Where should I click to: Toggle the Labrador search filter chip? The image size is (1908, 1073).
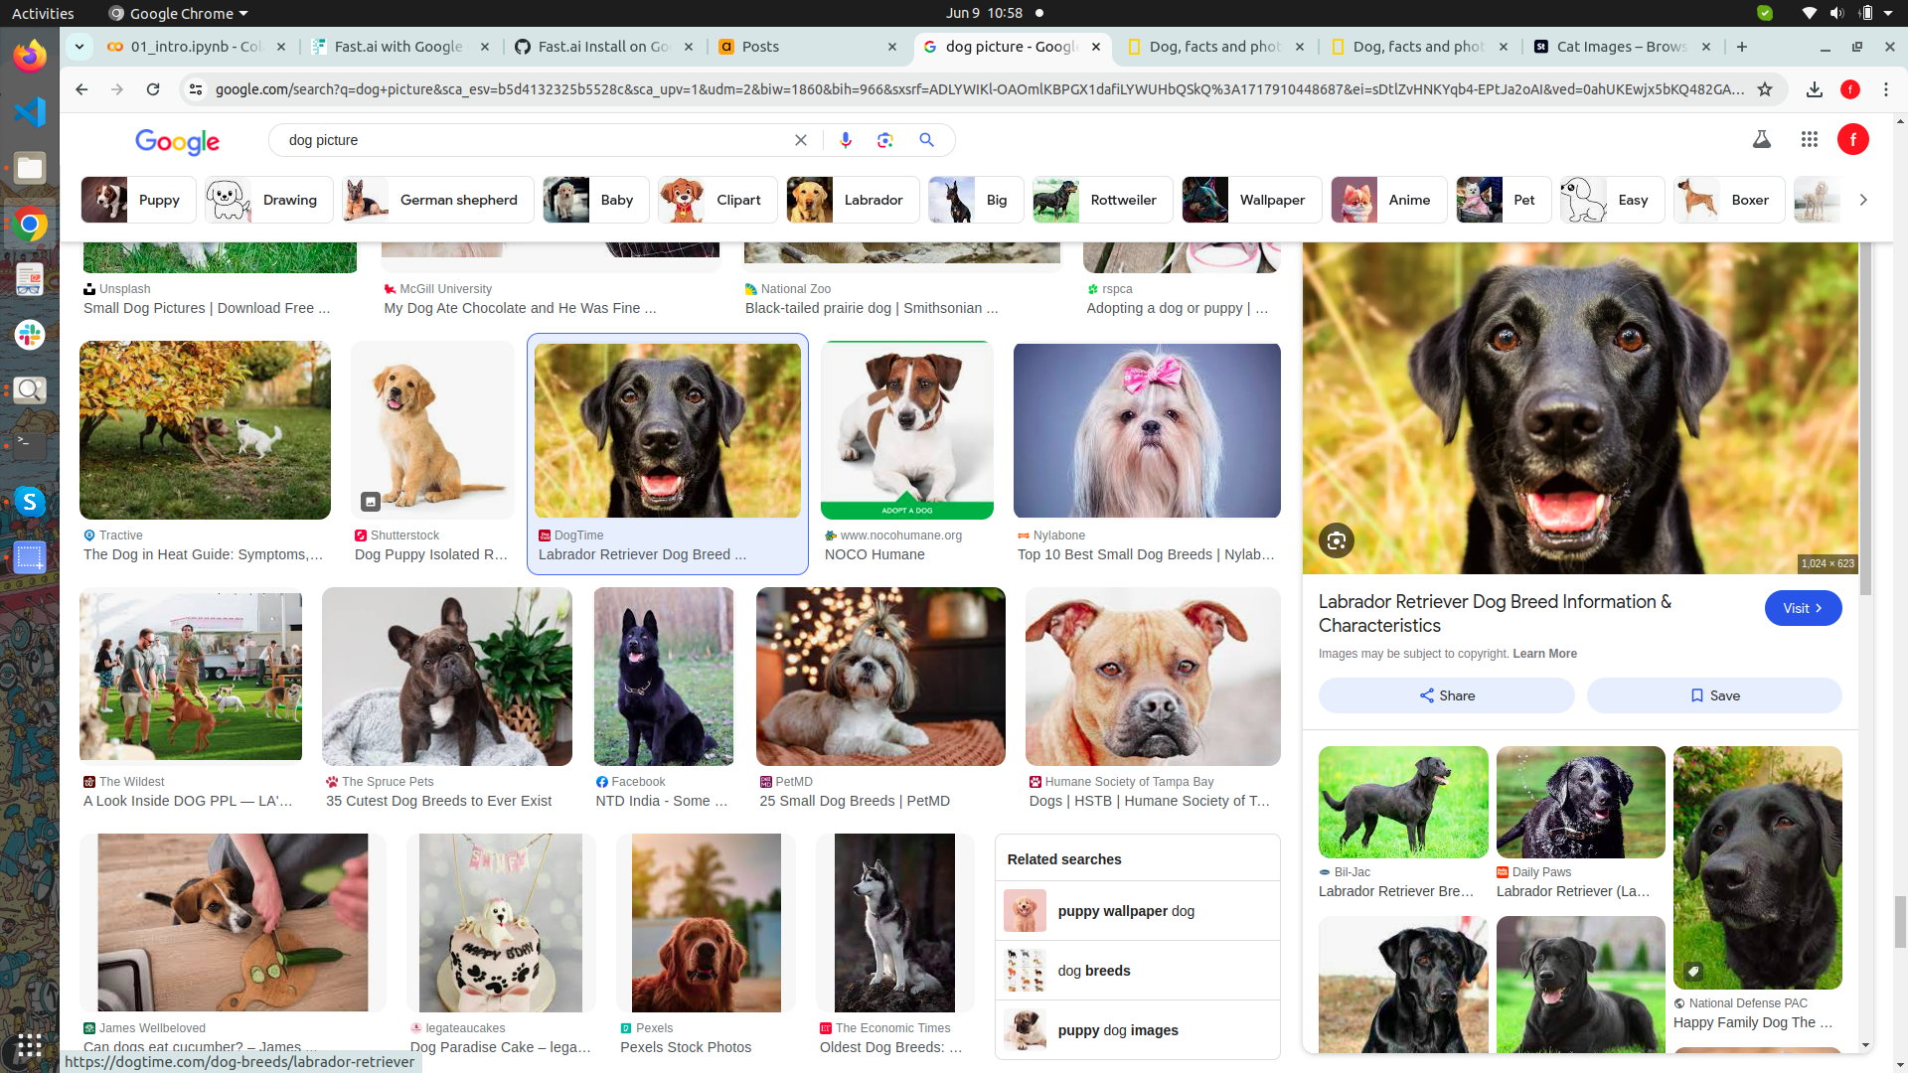852,200
